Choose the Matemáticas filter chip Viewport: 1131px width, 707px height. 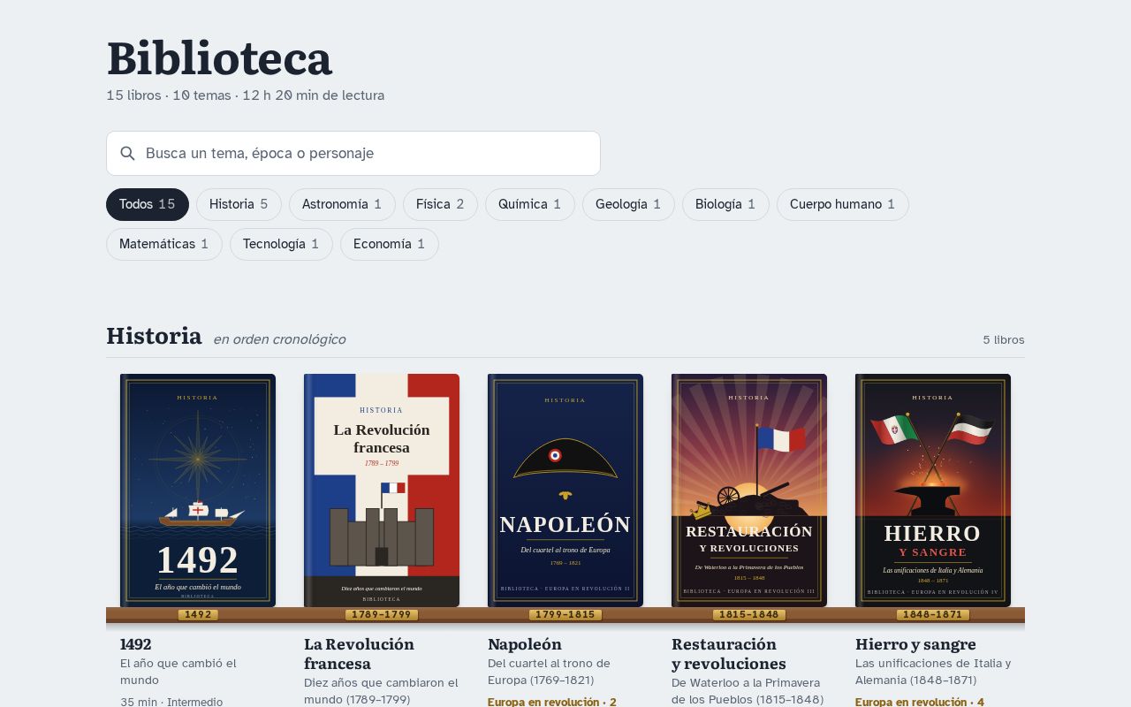(164, 244)
